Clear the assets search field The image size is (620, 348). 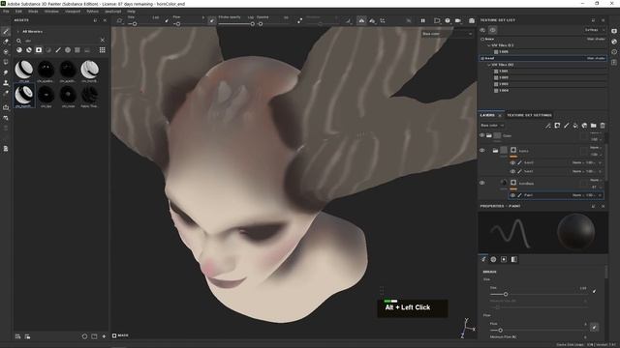click(x=103, y=41)
